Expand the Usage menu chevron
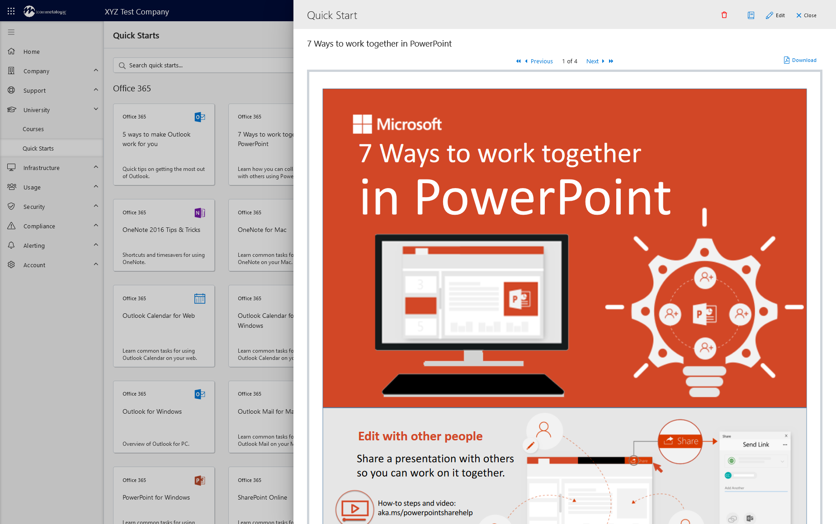 (96, 186)
